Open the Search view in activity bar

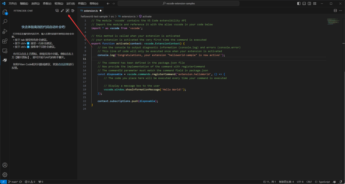[x=5, y=22]
